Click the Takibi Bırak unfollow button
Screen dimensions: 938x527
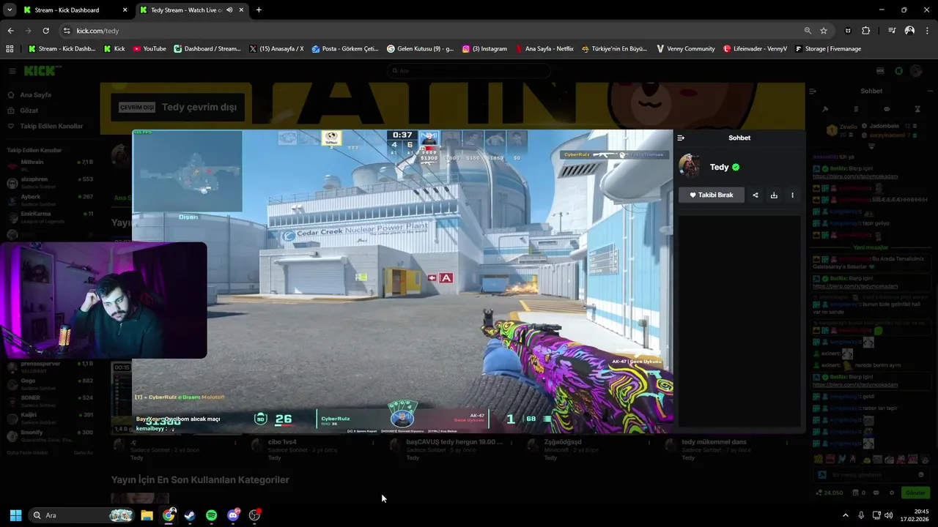pyautogui.click(x=711, y=195)
